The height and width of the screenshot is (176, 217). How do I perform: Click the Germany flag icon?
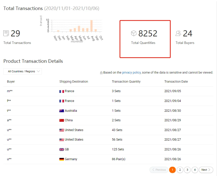(62, 159)
